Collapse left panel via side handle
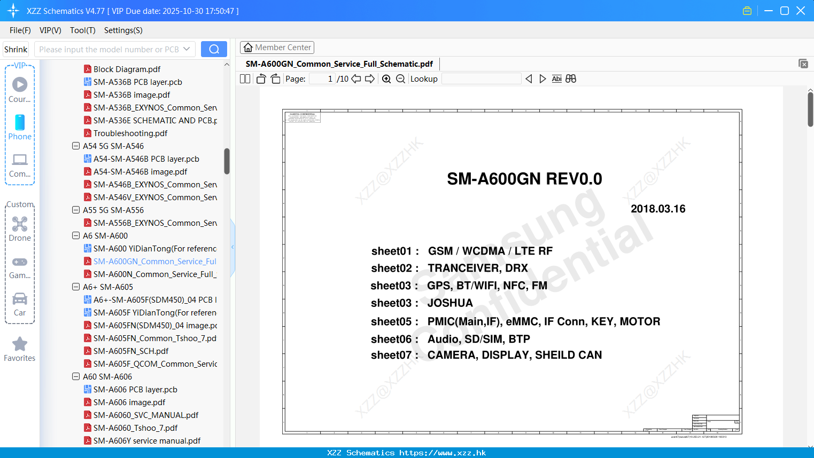This screenshot has width=814, height=458. pos(232,247)
